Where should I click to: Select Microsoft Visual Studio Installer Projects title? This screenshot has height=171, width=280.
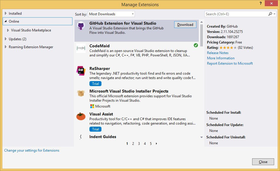coord(129,91)
